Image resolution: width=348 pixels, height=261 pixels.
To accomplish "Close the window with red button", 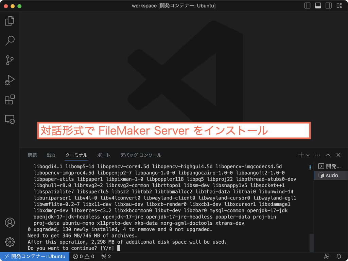I will [x=6, y=6].
